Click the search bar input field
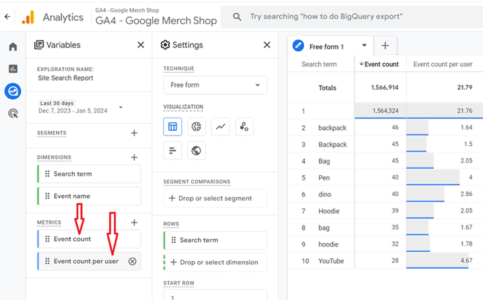 point(351,17)
